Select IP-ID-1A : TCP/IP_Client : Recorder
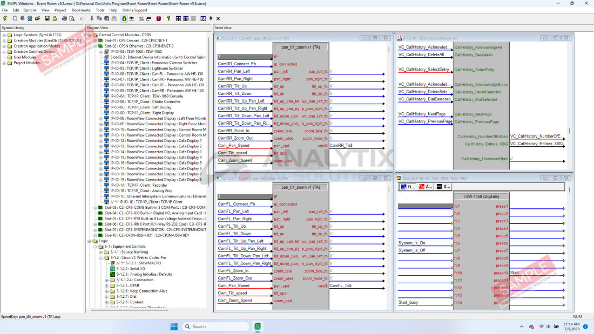The image size is (594, 334). tap(139, 185)
